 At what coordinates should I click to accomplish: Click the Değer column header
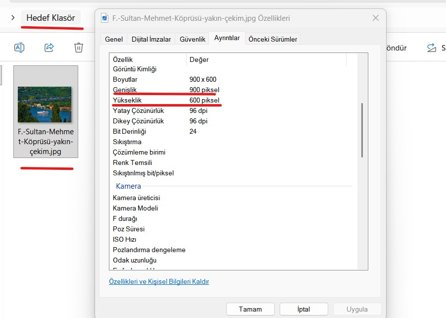pyautogui.click(x=199, y=59)
